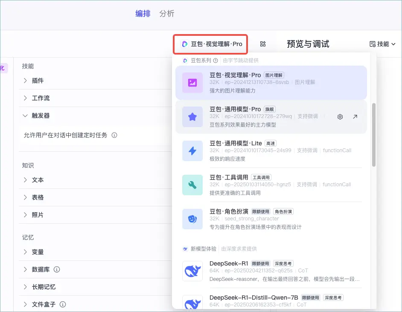Select the 豆包·视觉理解·Pro model
The width and height of the screenshot is (402, 312).
point(271,83)
